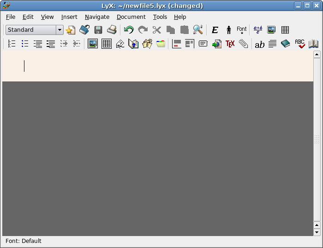Open thesaurus green book icon
Image resolution: width=323 pixels, height=248 pixels.
coord(286,44)
